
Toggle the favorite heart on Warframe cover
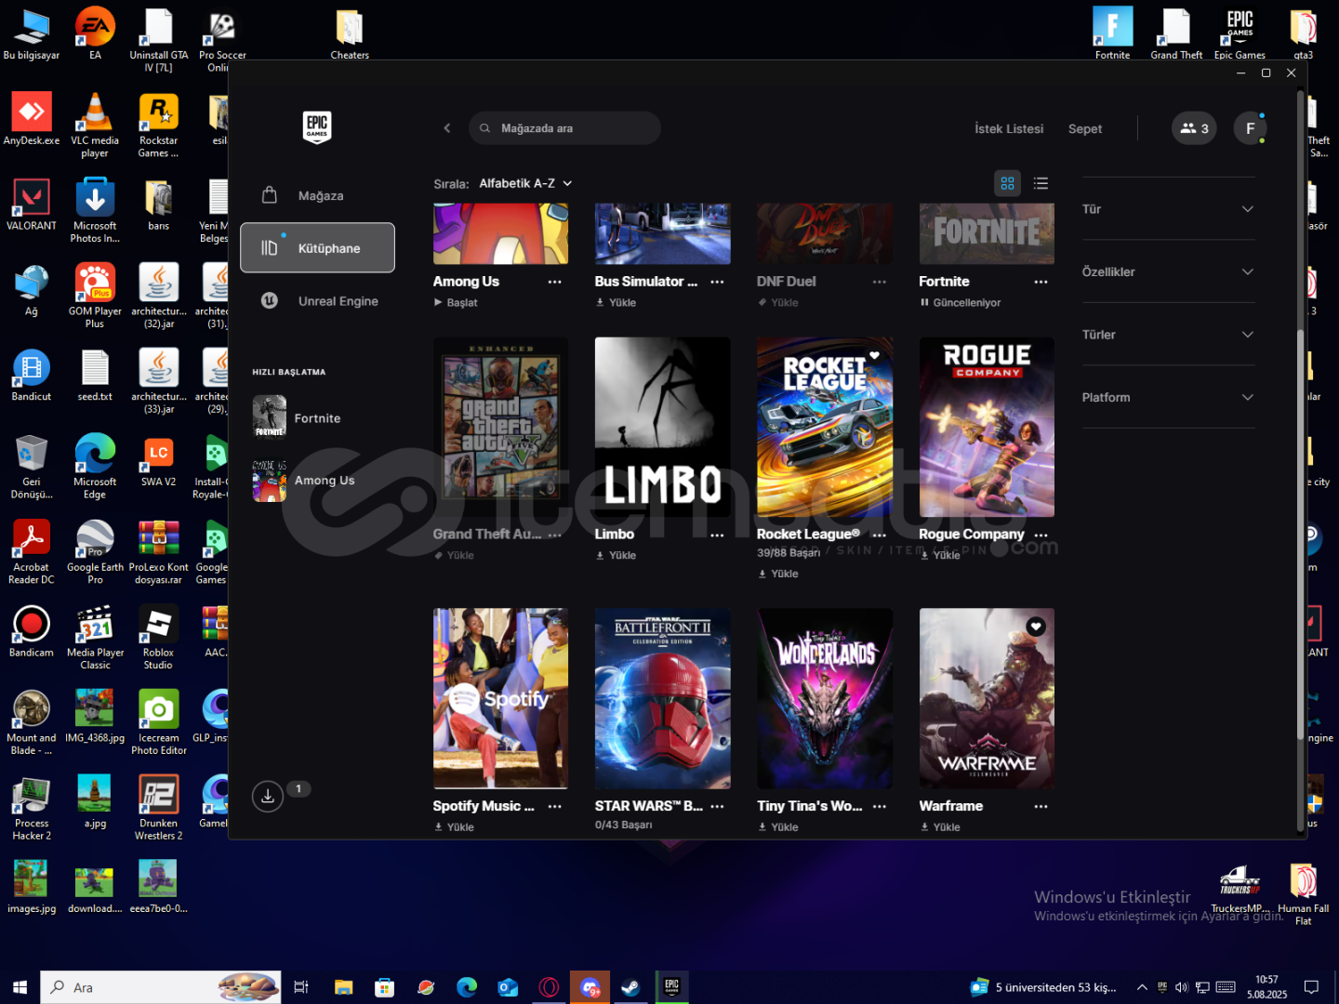coord(1036,627)
